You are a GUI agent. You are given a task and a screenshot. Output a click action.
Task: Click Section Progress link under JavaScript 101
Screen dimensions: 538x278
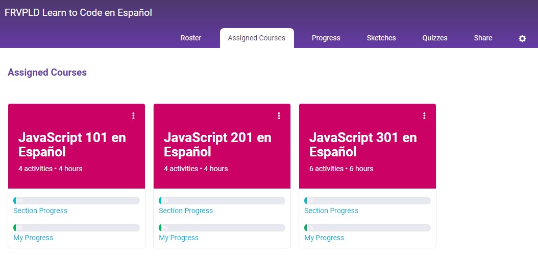tap(40, 211)
